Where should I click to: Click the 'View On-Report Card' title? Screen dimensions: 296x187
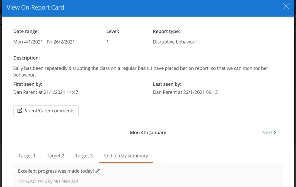[x=35, y=8]
